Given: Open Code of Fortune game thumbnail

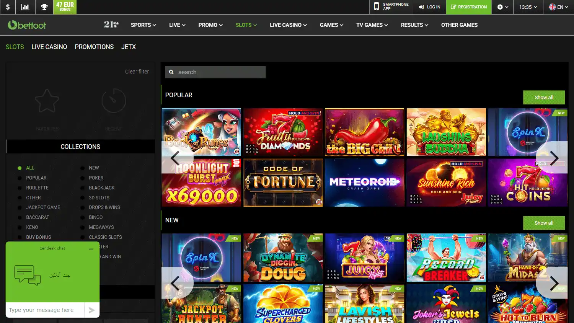Looking at the screenshot, I should click(283, 183).
